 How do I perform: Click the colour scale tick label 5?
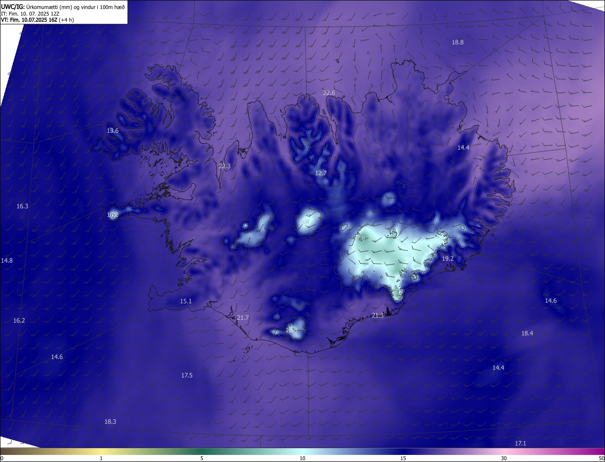click(202, 458)
